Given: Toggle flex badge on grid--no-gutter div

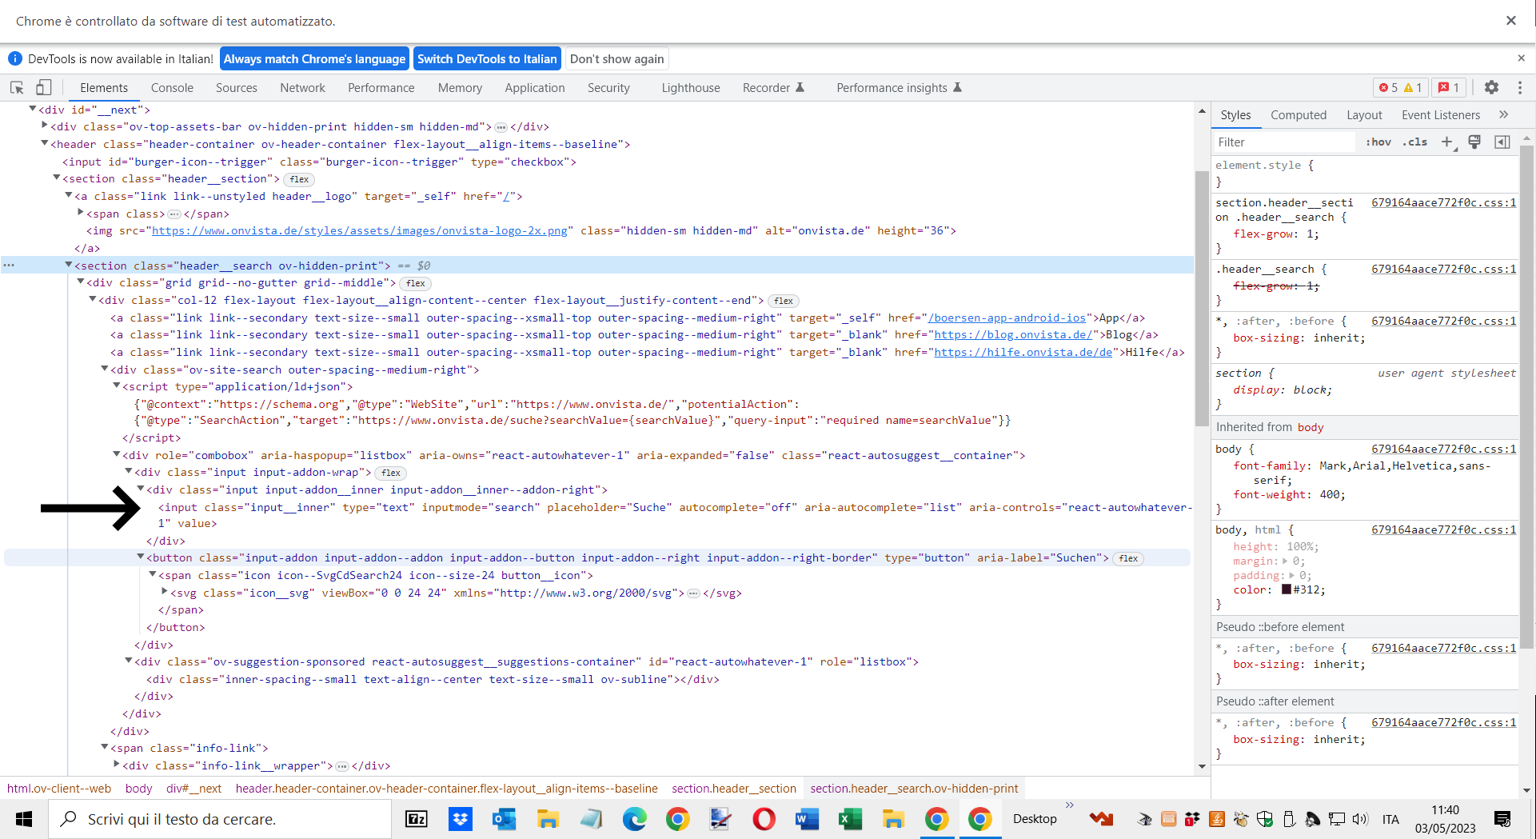Looking at the screenshot, I should coord(416,283).
